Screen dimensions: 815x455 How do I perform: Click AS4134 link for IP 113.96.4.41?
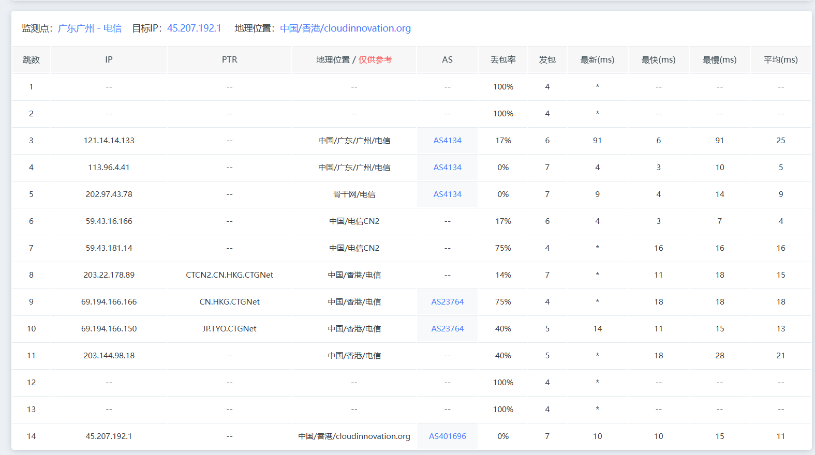pos(447,168)
